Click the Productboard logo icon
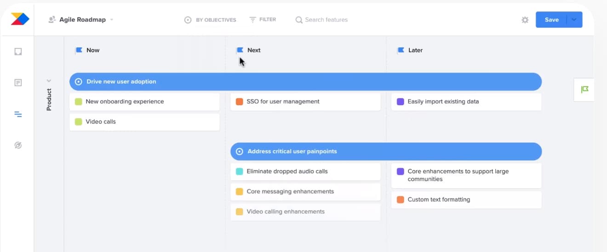 [x=20, y=19]
